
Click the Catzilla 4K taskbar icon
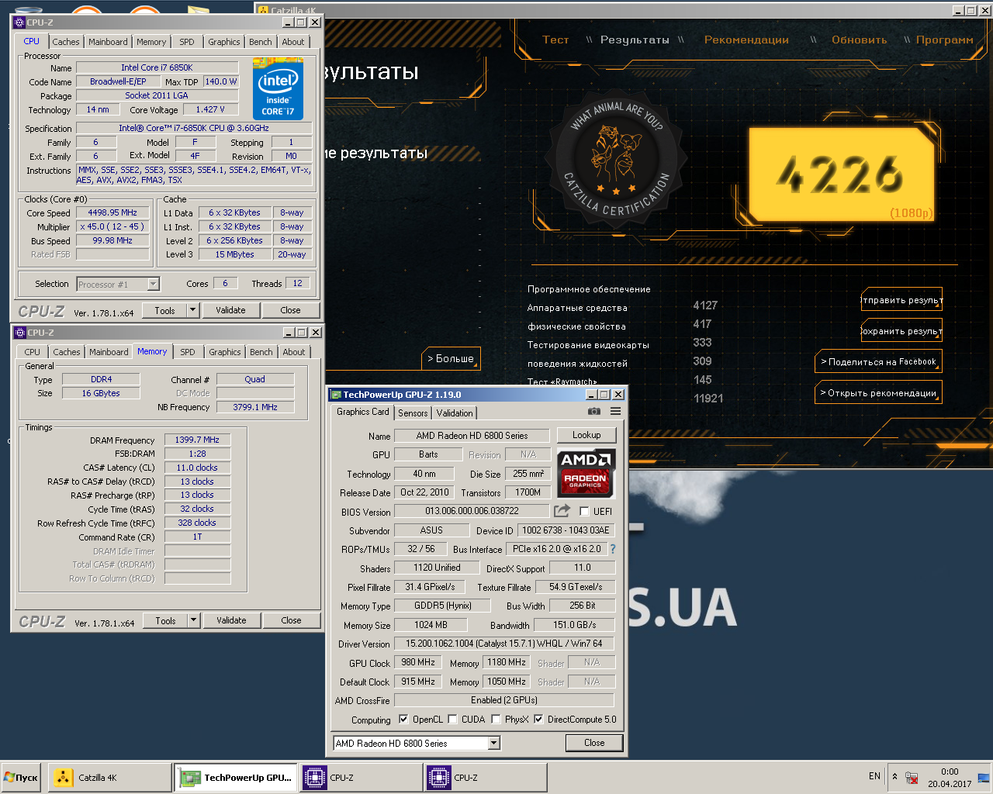click(110, 778)
